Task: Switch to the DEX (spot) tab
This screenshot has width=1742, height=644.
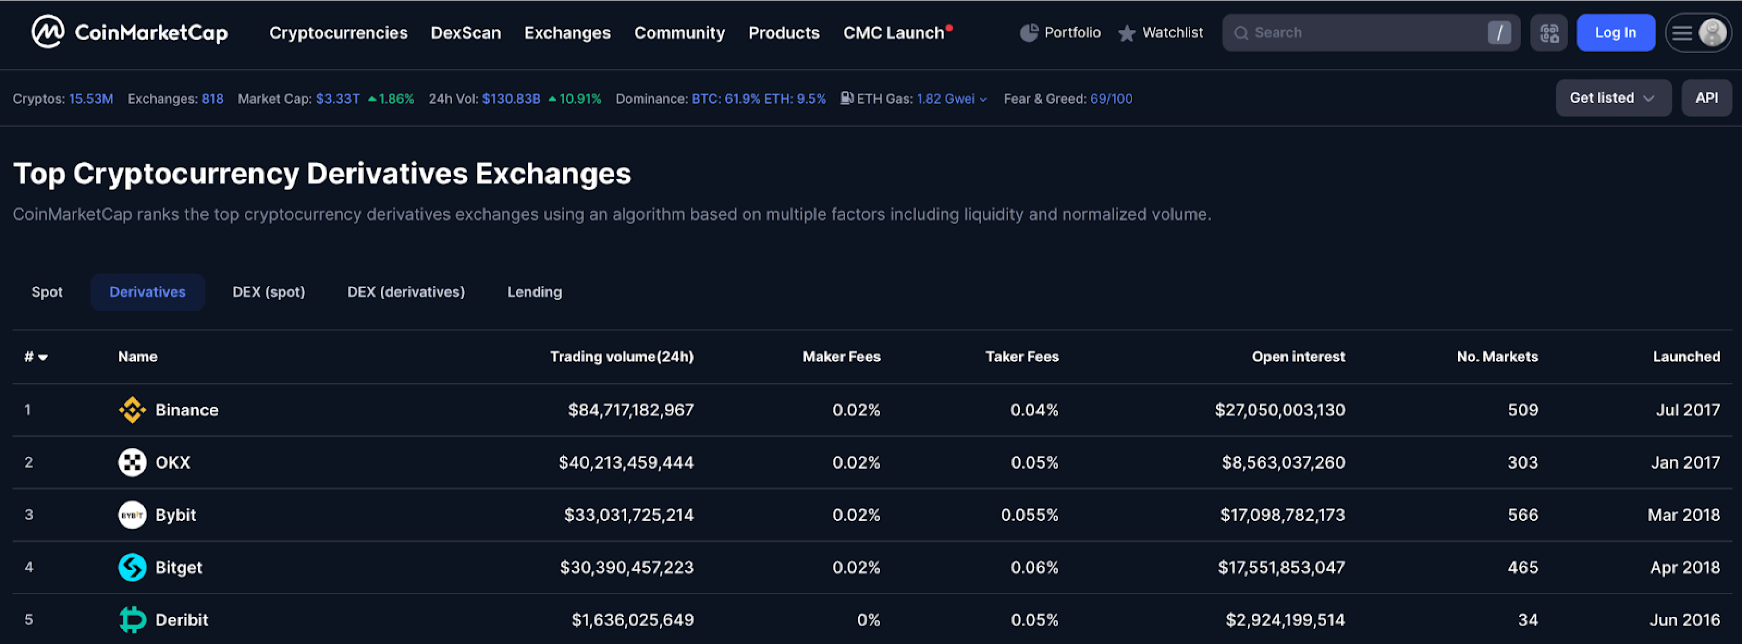Action: point(269,292)
